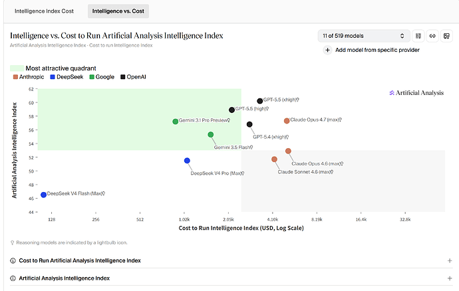The height and width of the screenshot is (291, 459).
Task: Click the chart subtitle under the heading
Action: pos(81,45)
